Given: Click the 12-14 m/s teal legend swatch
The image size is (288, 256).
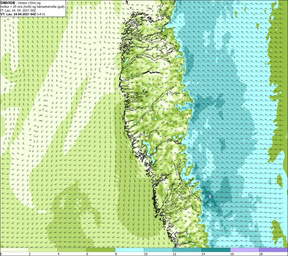Looking at the screenshot, I should coord(187,250).
